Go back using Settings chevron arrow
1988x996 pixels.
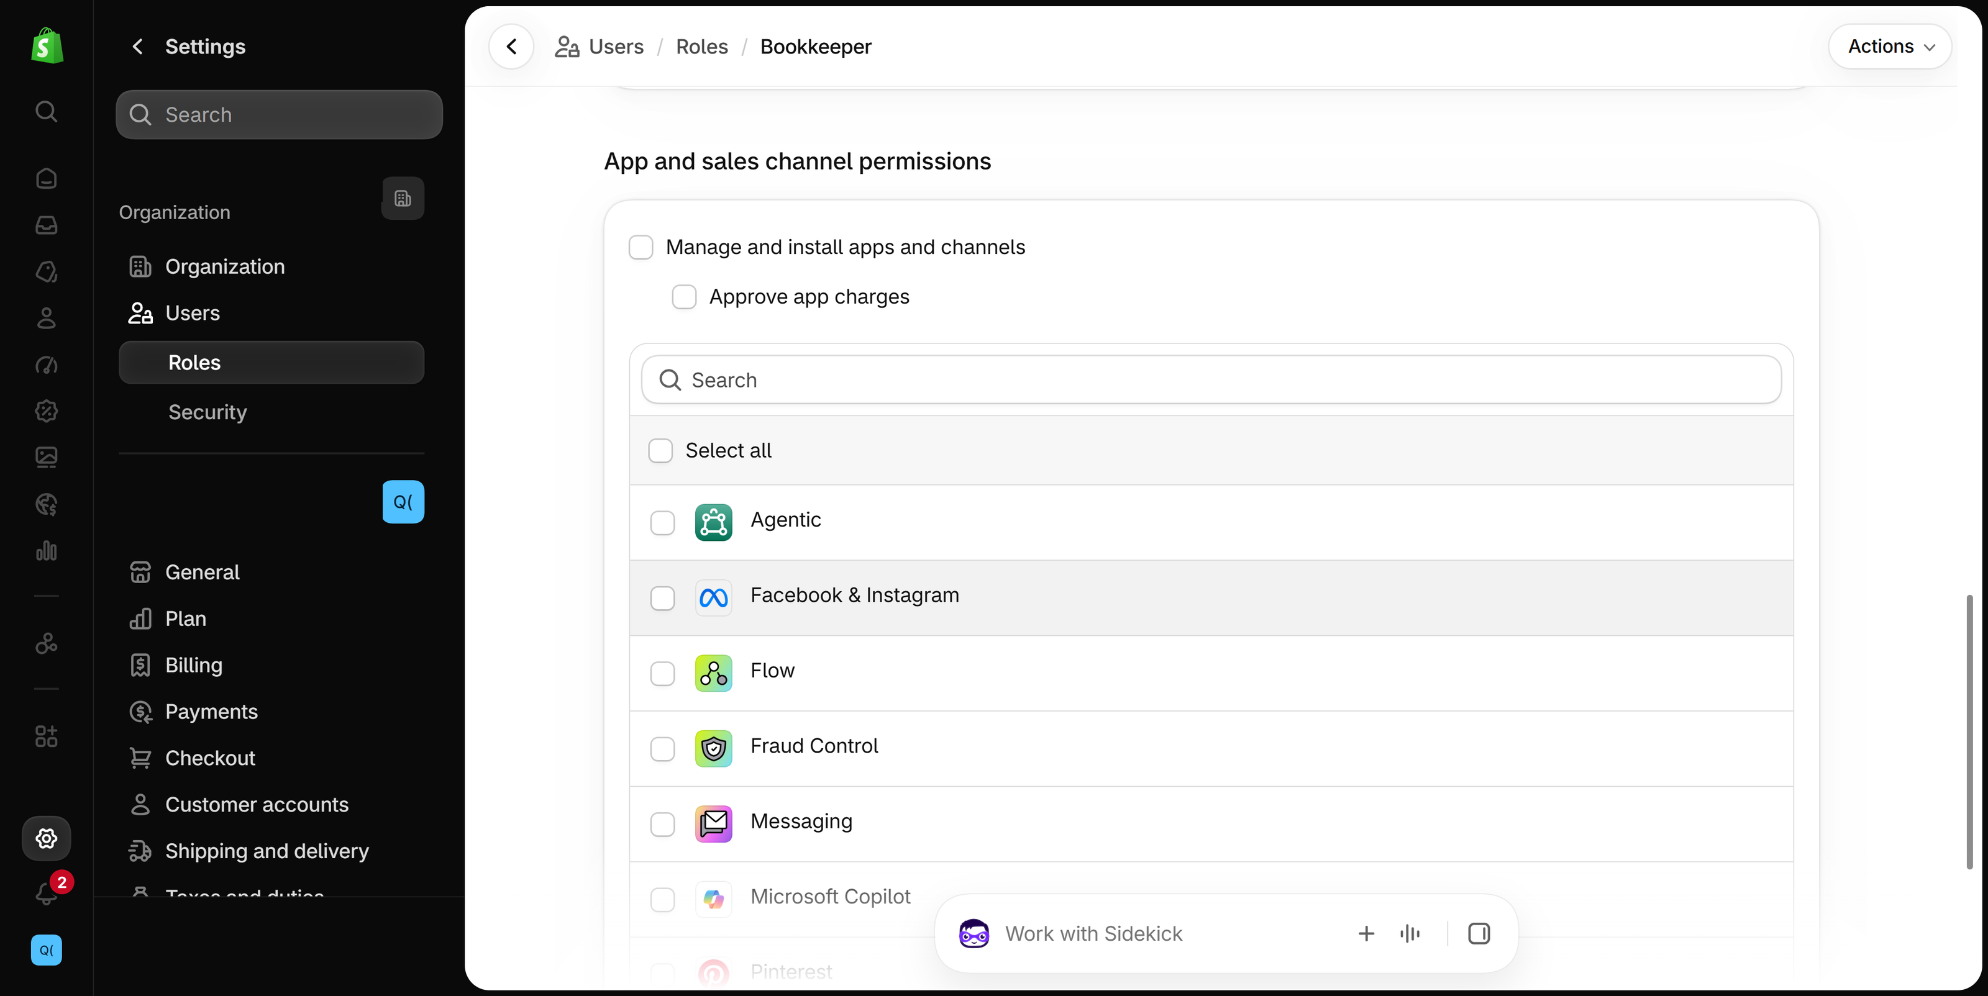(137, 47)
